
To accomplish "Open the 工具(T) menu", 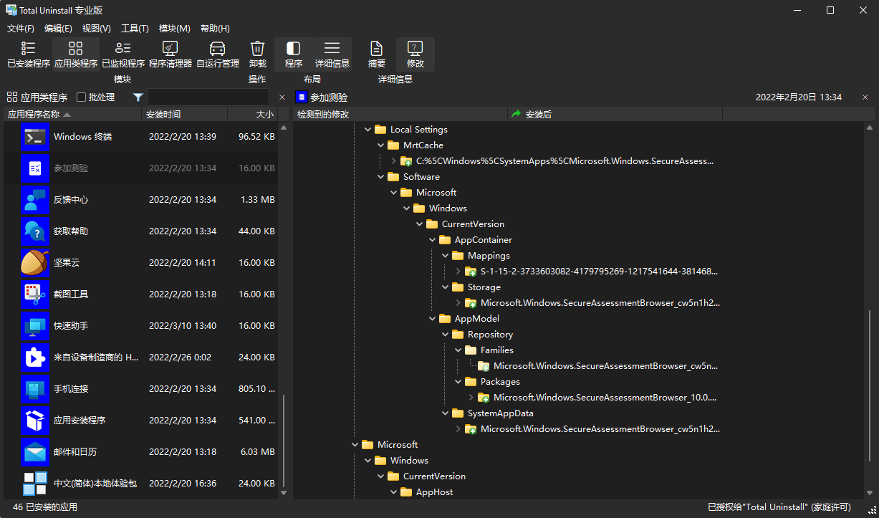I will (x=135, y=29).
